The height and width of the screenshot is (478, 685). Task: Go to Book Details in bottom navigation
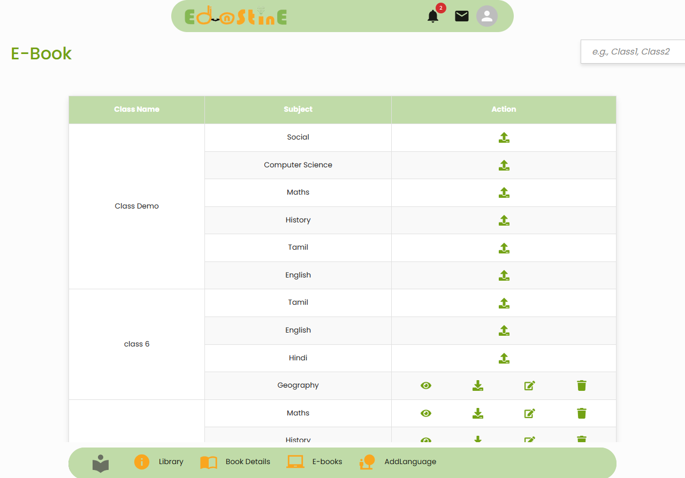(x=235, y=462)
